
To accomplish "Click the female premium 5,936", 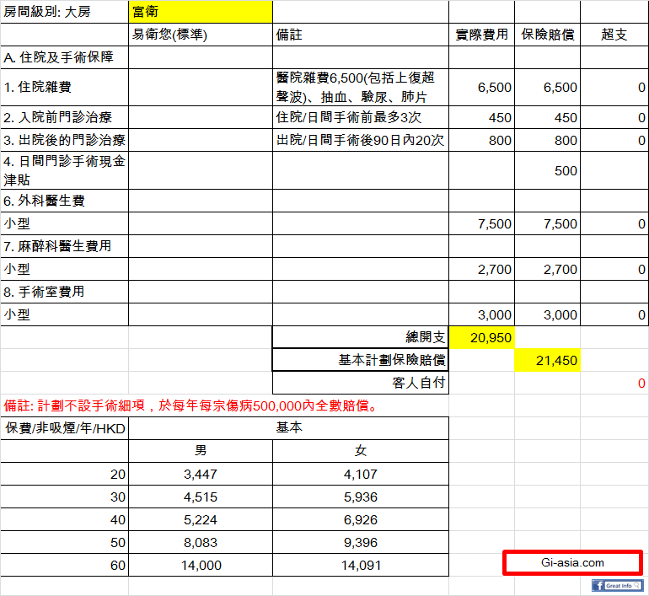I will pos(361,497).
